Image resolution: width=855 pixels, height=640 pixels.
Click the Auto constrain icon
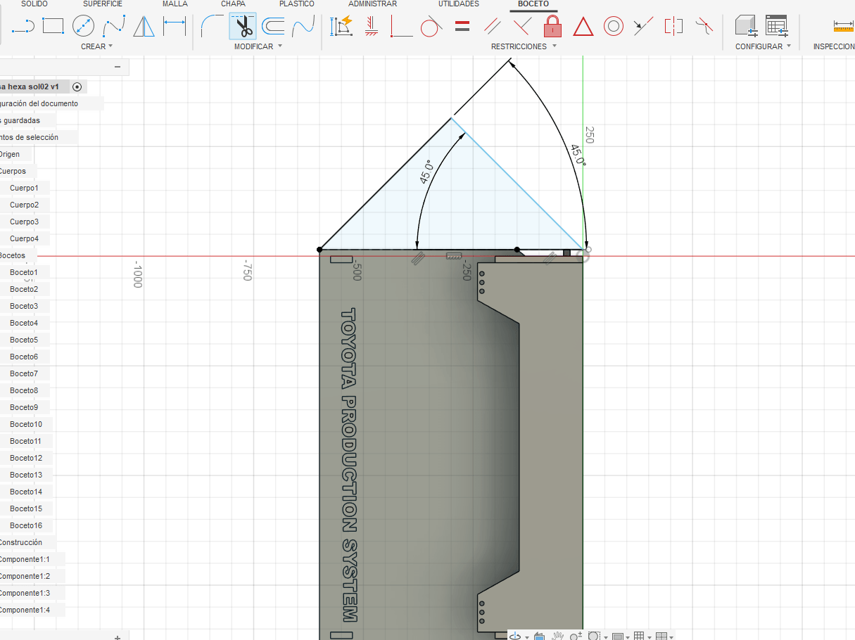coord(341,27)
